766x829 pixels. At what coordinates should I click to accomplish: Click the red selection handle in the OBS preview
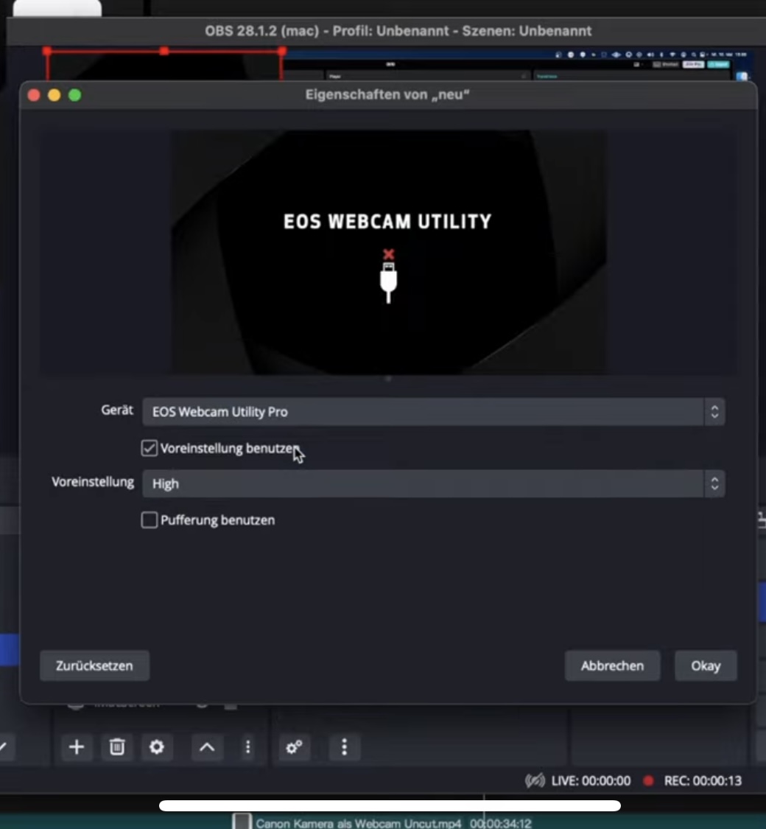pos(164,52)
